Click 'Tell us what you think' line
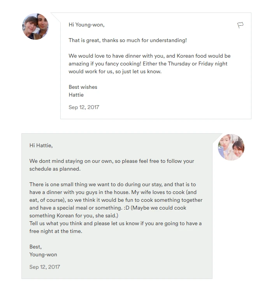 (x=116, y=223)
